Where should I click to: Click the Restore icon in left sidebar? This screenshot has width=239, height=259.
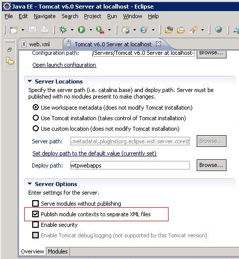tap(10, 50)
